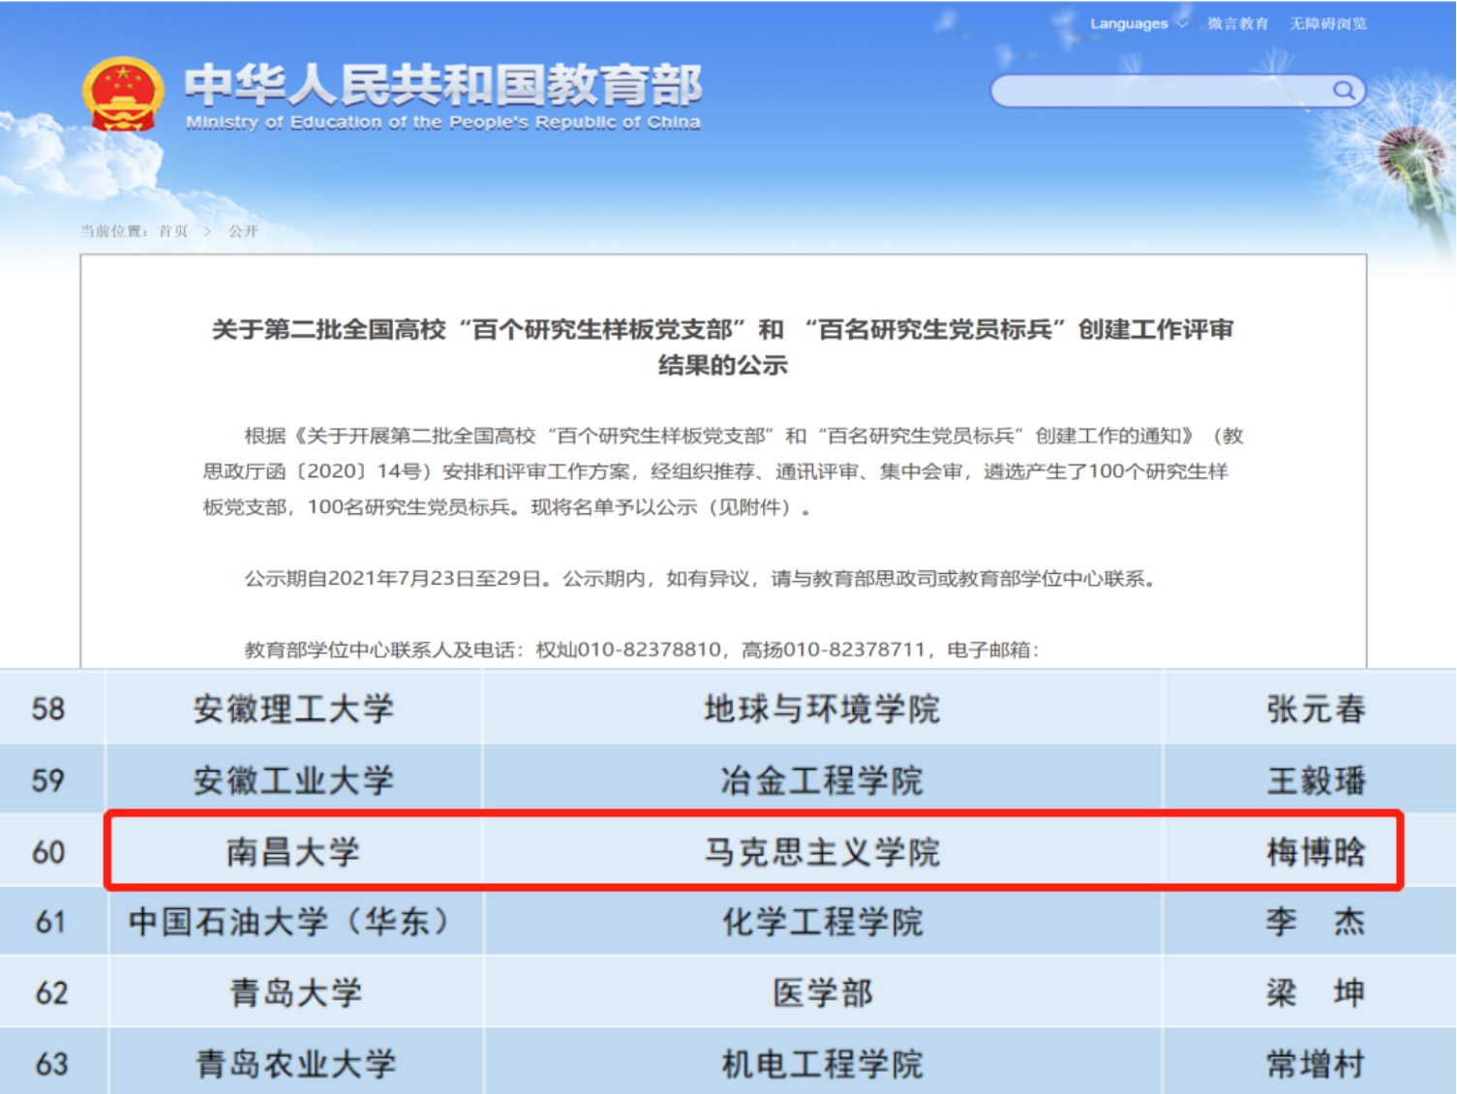The width and height of the screenshot is (1457, 1094).
Task: Select cell 安徽工业大学
Action: [293, 779]
